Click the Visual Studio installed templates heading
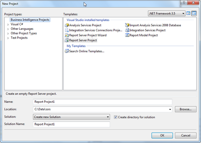The image size is (201, 143). [88, 20]
